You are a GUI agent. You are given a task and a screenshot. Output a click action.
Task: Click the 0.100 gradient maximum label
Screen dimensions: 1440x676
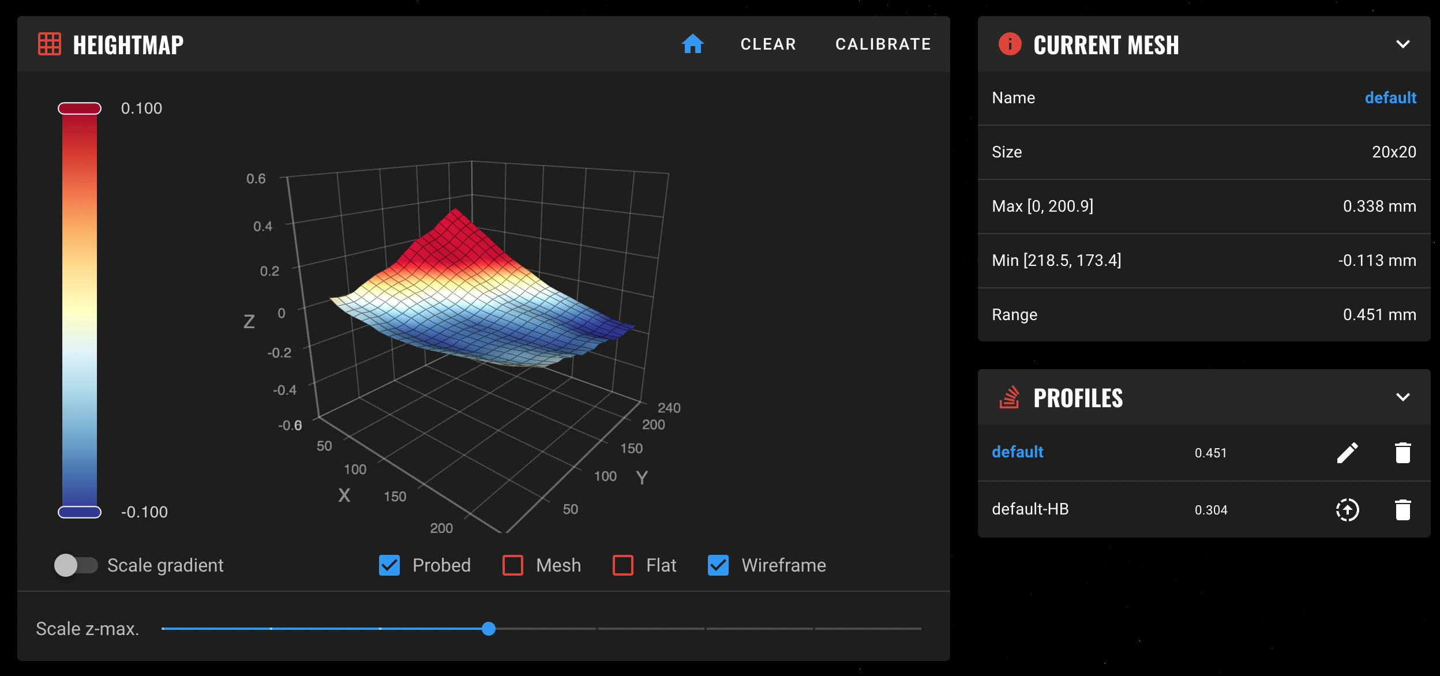click(141, 108)
